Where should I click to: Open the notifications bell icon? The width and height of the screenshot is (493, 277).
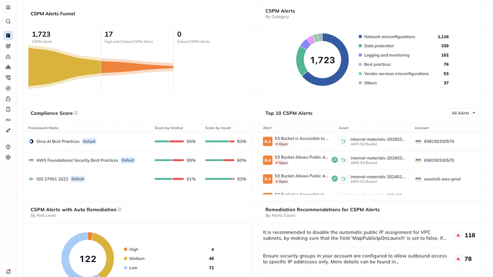click(x=8, y=272)
